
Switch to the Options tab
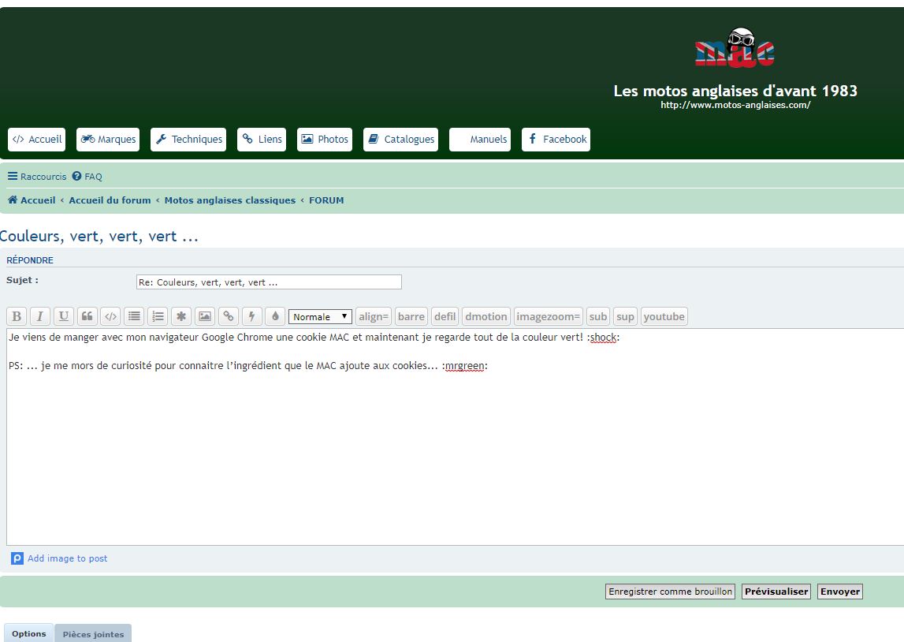pos(29,633)
